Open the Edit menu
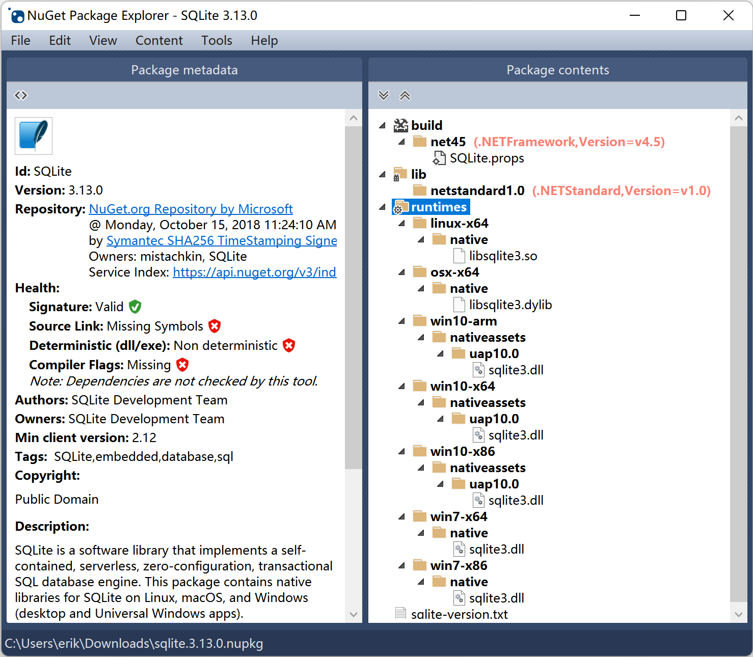The width and height of the screenshot is (753, 657). point(60,40)
